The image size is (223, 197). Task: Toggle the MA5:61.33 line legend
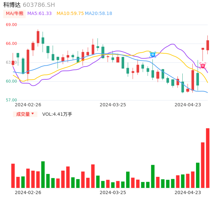[x=39, y=13]
